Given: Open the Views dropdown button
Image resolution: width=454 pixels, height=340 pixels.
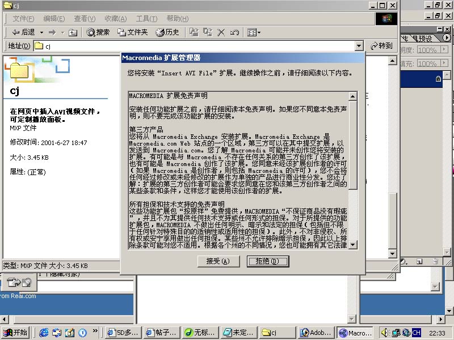Looking at the screenshot, I should tap(254, 32).
